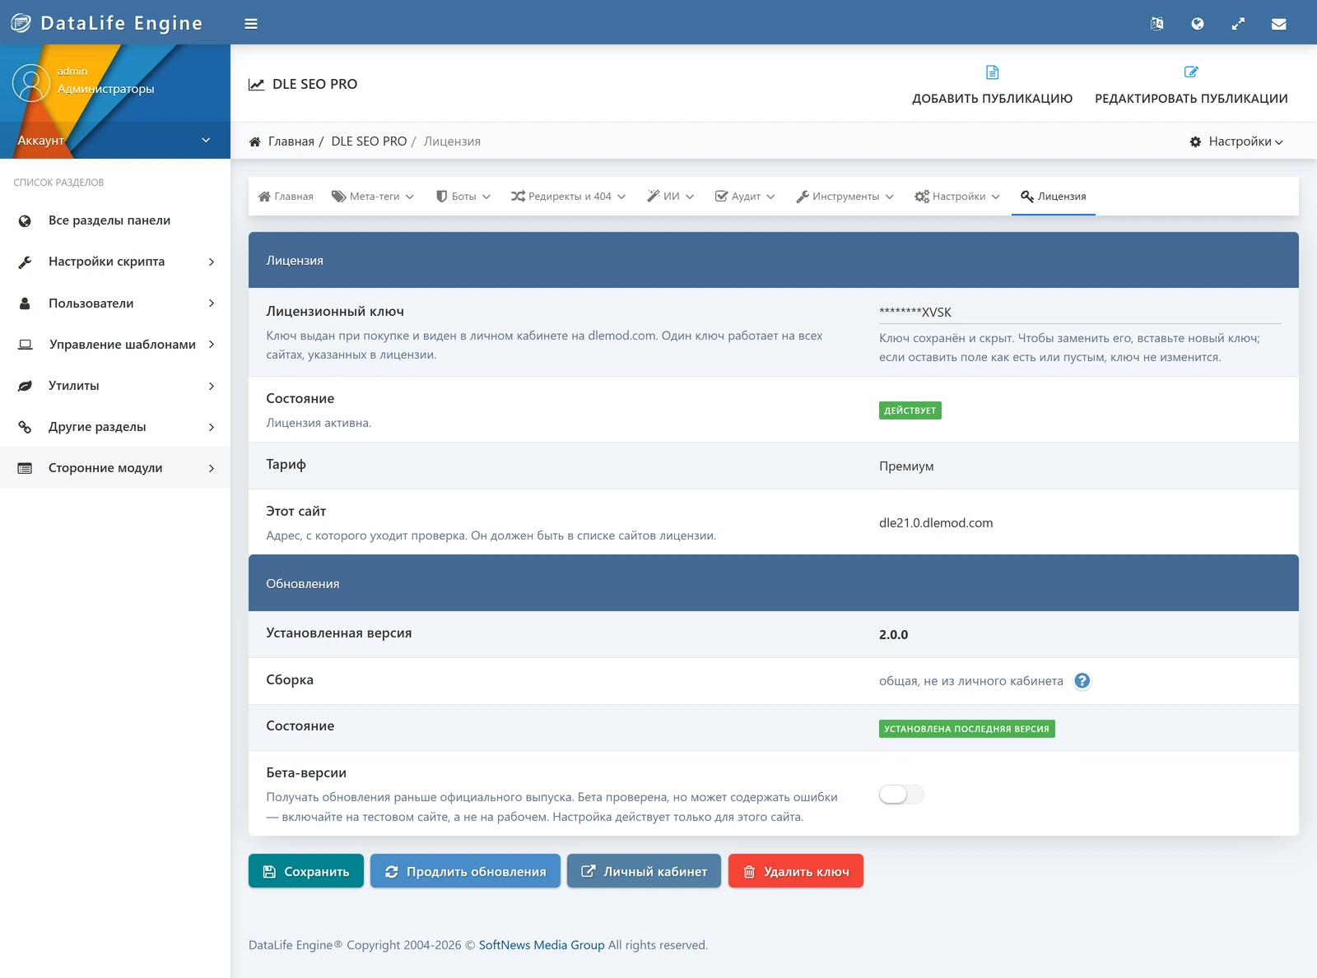Open the Мета-теги dropdown tab
1317x978 pixels.
click(373, 196)
